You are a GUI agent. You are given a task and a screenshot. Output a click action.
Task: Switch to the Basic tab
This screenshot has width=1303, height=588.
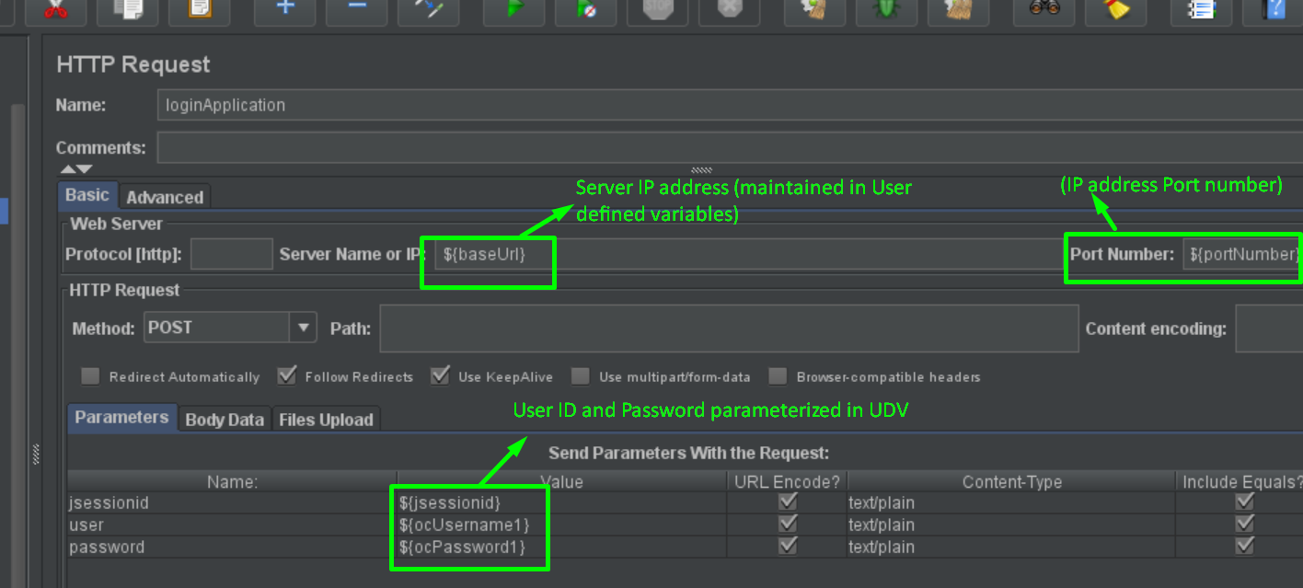point(88,195)
